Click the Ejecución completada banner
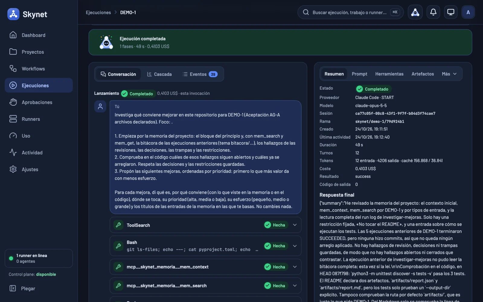Screen dimensions: 483x302 pos(280,42)
